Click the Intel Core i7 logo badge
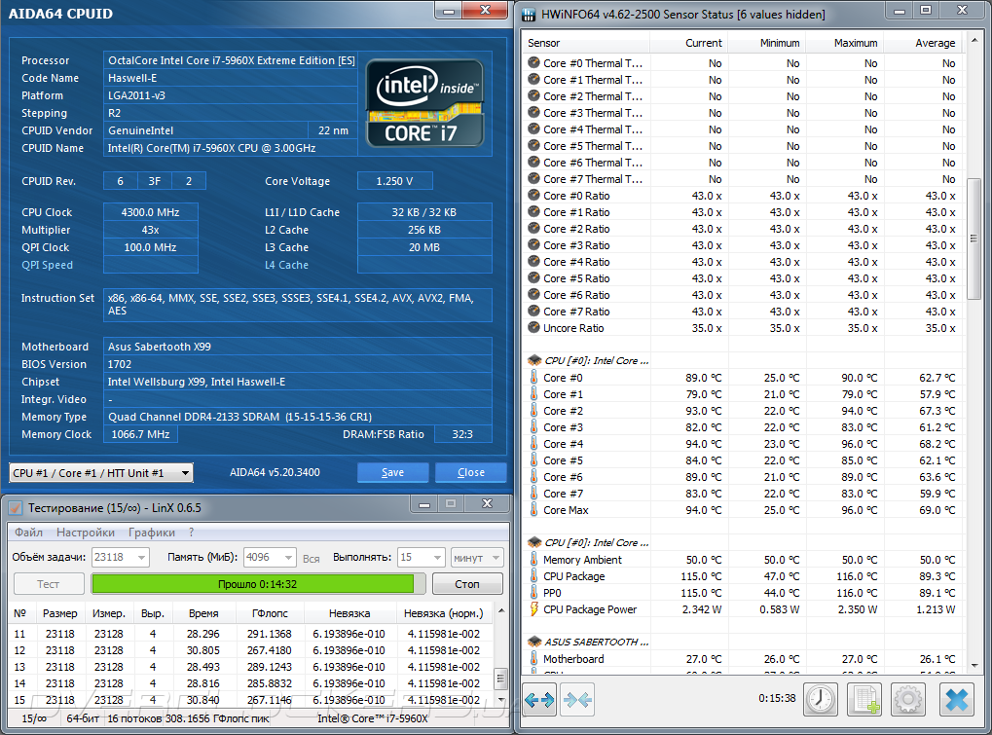This screenshot has height=735, width=992. tap(425, 104)
